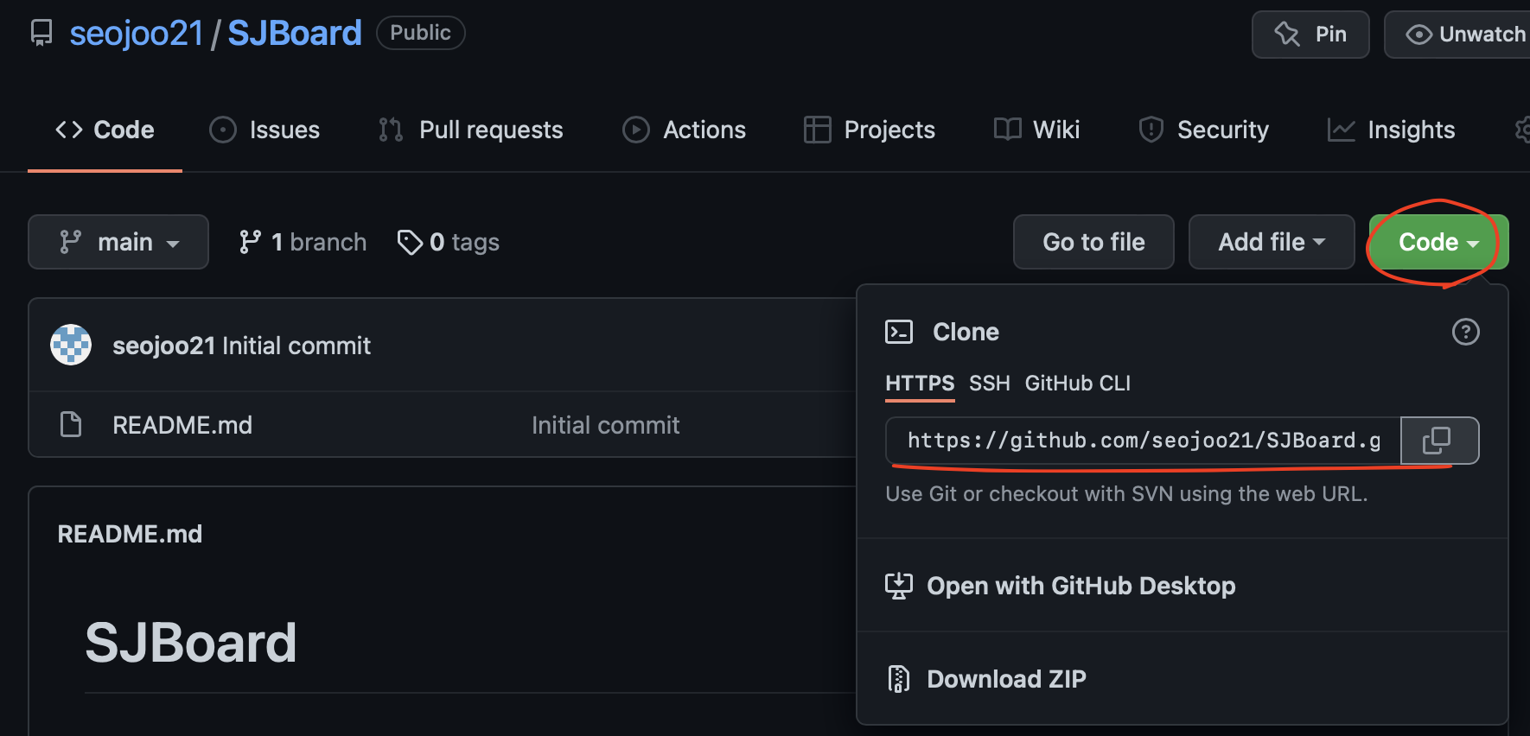Screen dimensions: 1530x736
Task: Click the Wiki book icon
Action: (1008, 130)
